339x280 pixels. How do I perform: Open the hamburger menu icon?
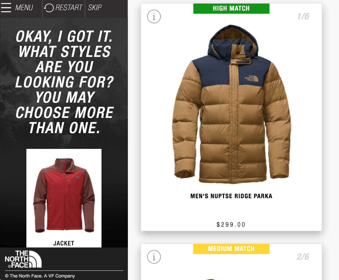point(6,8)
